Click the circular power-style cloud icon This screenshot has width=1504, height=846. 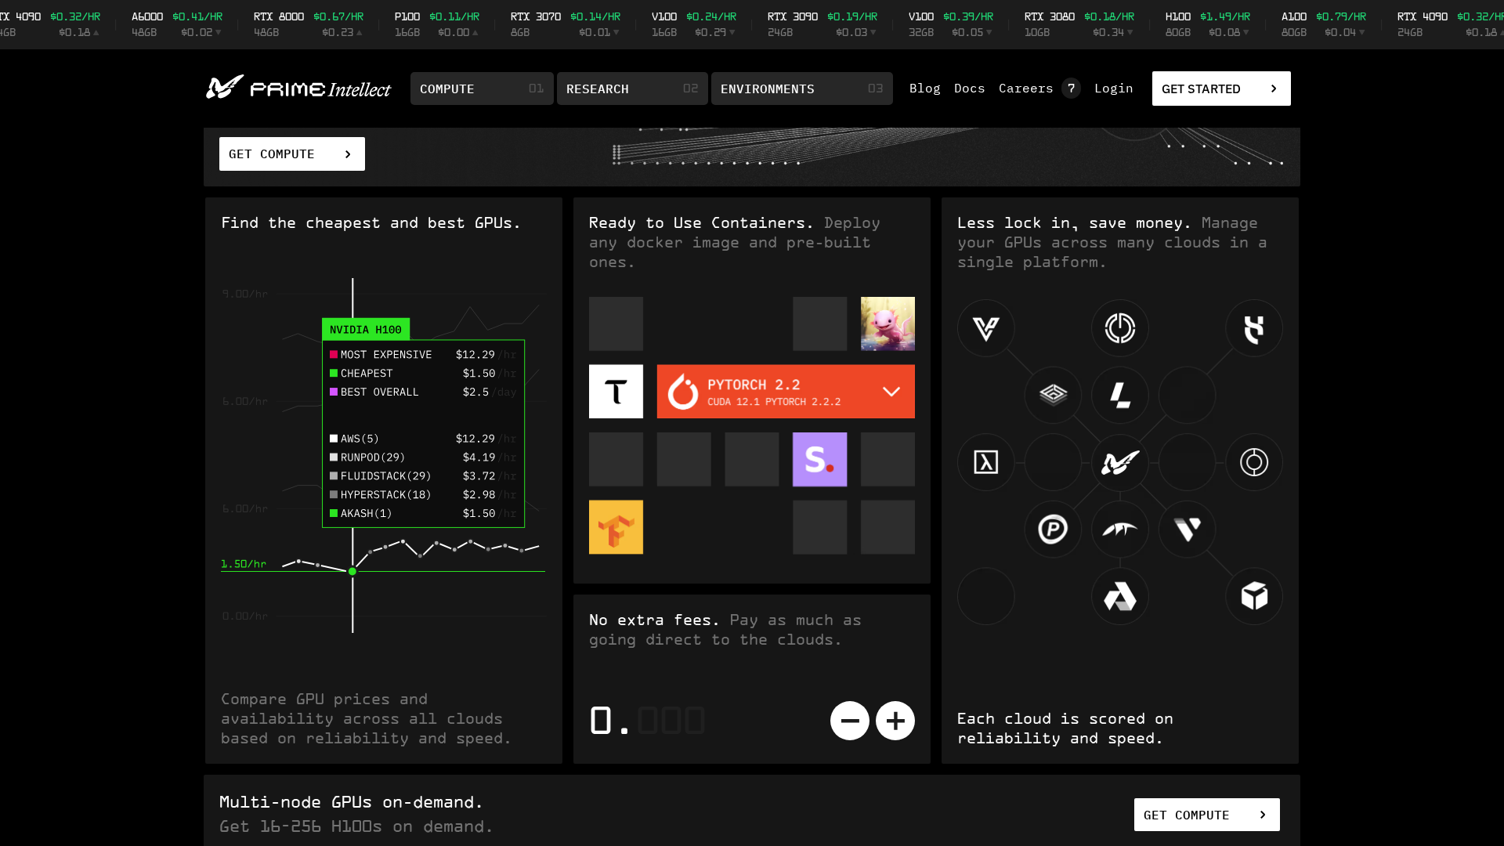click(1119, 328)
